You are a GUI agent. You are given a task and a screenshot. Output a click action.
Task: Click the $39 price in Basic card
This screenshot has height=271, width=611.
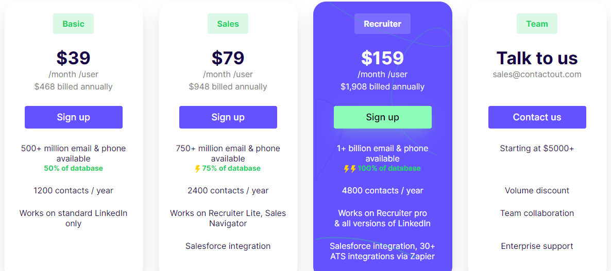pyautogui.click(x=73, y=58)
